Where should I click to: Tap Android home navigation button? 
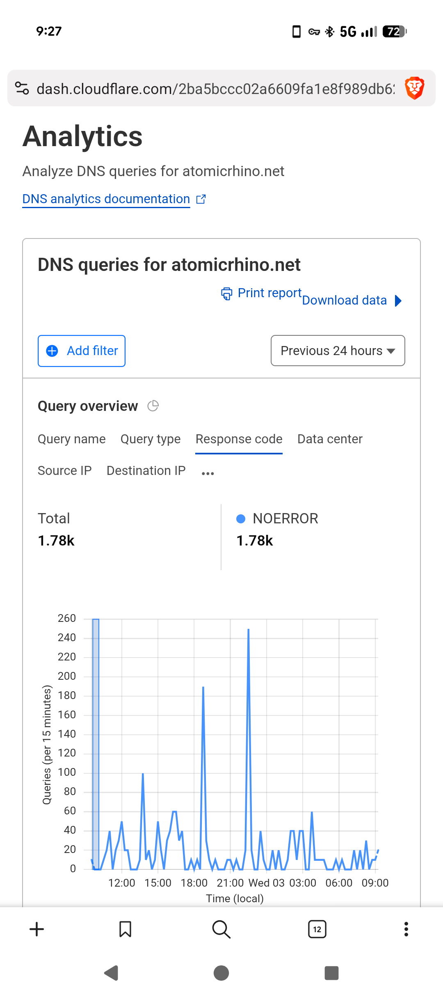221,973
